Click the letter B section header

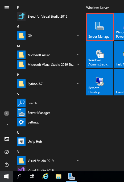[x=18, y=7]
